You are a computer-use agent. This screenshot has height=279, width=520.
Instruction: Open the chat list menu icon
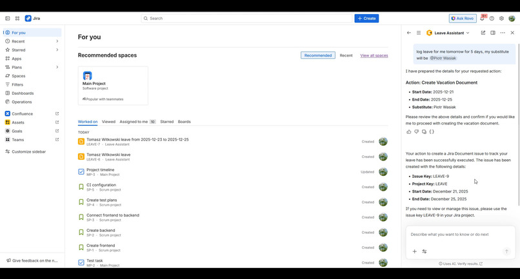419,33
